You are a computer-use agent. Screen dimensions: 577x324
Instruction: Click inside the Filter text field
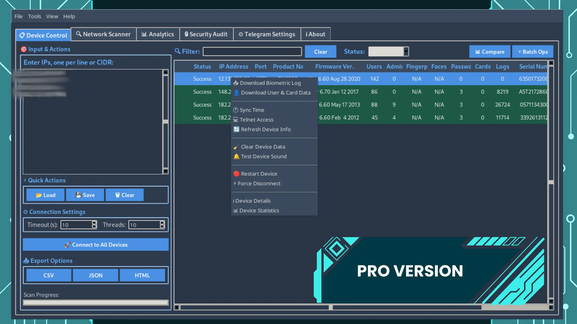(252, 51)
